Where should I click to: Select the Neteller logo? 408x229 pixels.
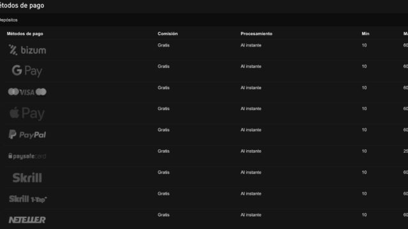pyautogui.click(x=27, y=220)
